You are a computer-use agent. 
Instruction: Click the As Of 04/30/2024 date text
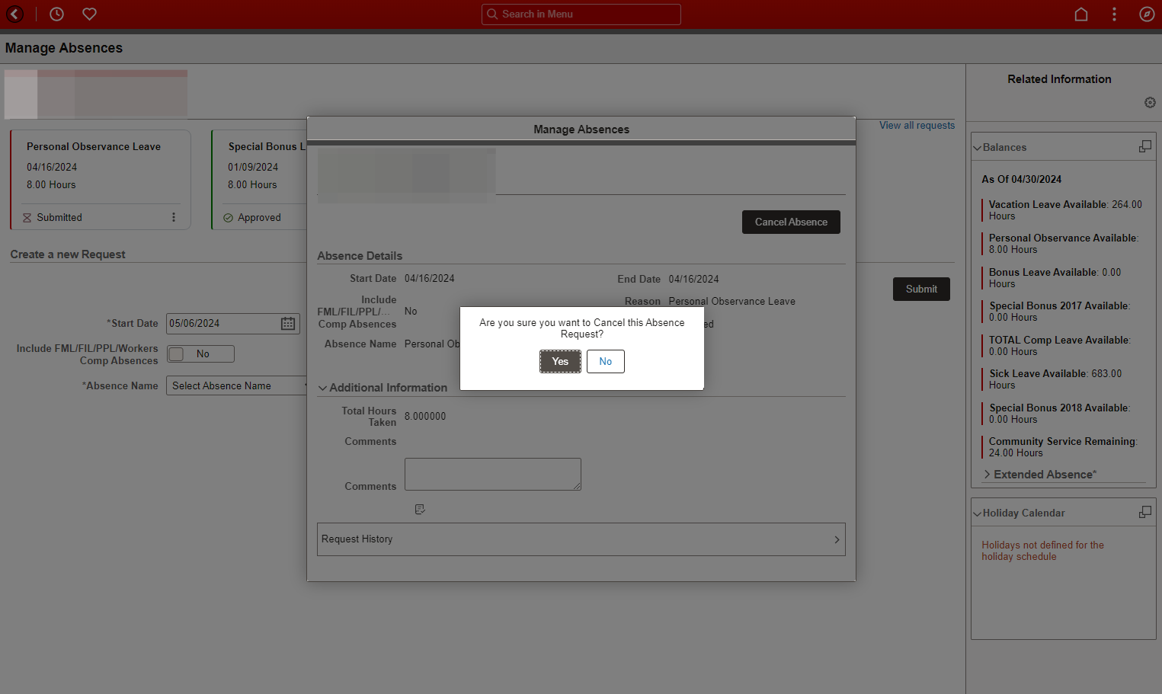1021,180
